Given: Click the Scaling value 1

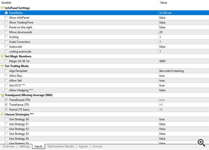Looking at the screenshot, I should tap(160, 37).
